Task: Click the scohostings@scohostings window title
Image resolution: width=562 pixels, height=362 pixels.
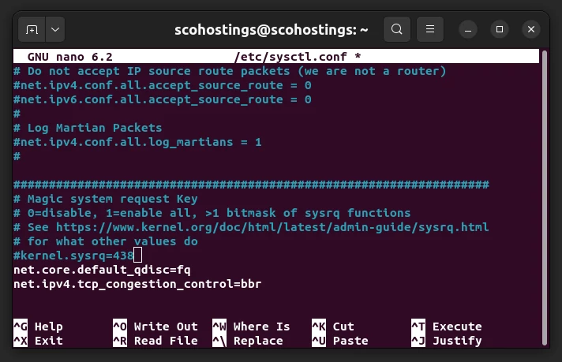Action: tap(272, 30)
